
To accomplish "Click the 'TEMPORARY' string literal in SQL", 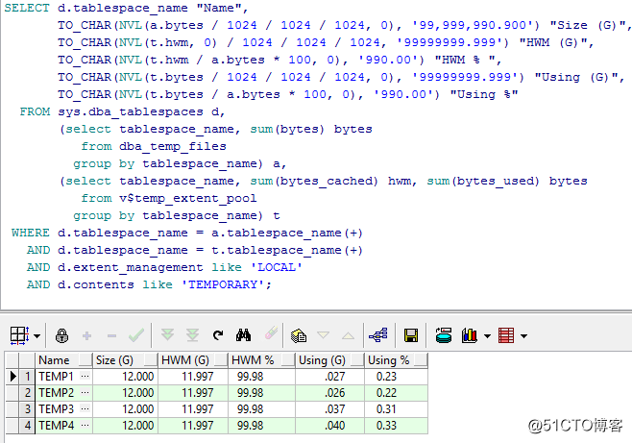I will pyautogui.click(x=223, y=284).
